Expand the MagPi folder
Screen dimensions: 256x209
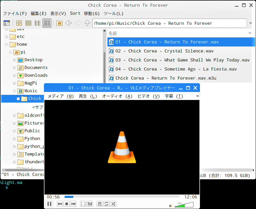(14, 83)
